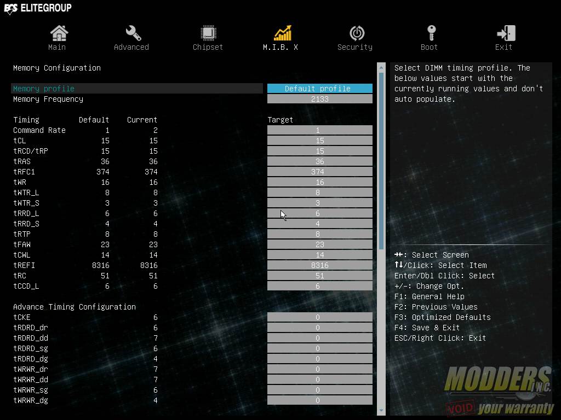Switch to the Boot tab label
This screenshot has width=561, height=420.
click(x=429, y=47)
